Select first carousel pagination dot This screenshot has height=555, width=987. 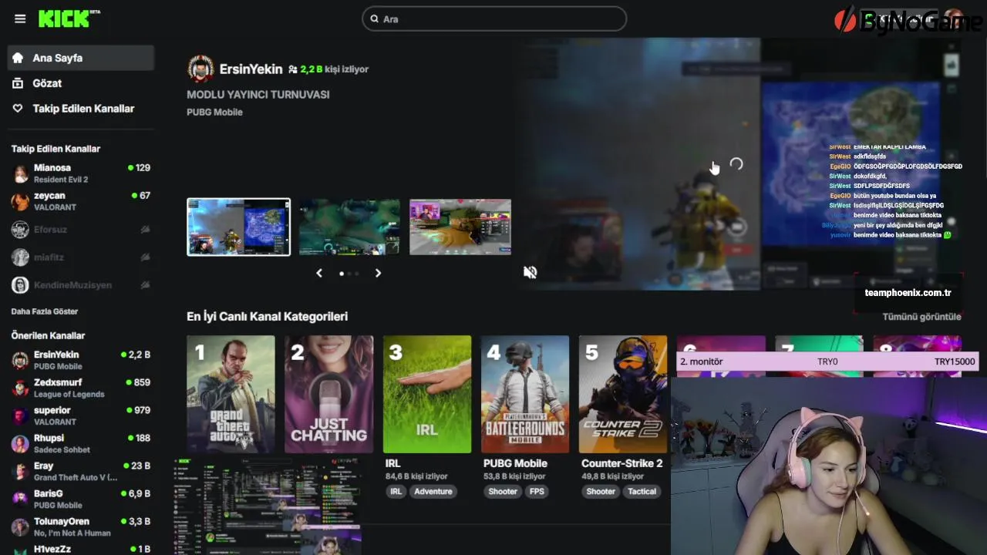pos(342,273)
